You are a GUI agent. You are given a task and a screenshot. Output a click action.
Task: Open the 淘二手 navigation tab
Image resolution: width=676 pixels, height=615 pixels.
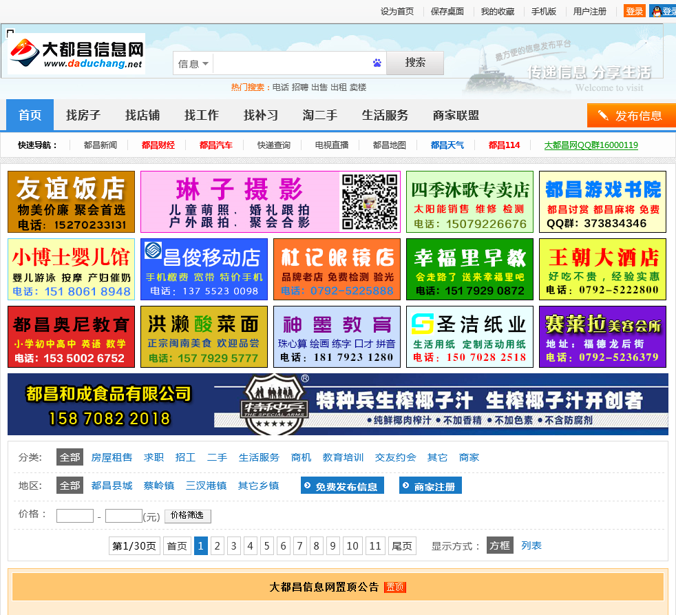(320, 115)
